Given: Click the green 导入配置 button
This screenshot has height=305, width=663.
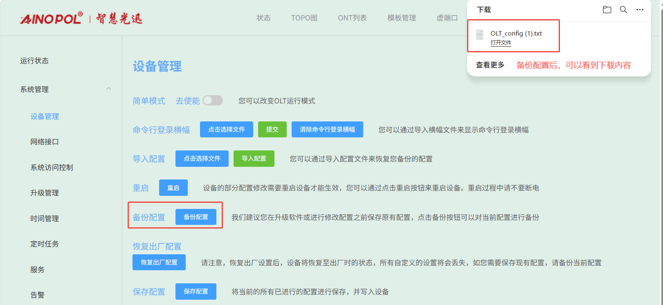Looking at the screenshot, I should point(254,159).
